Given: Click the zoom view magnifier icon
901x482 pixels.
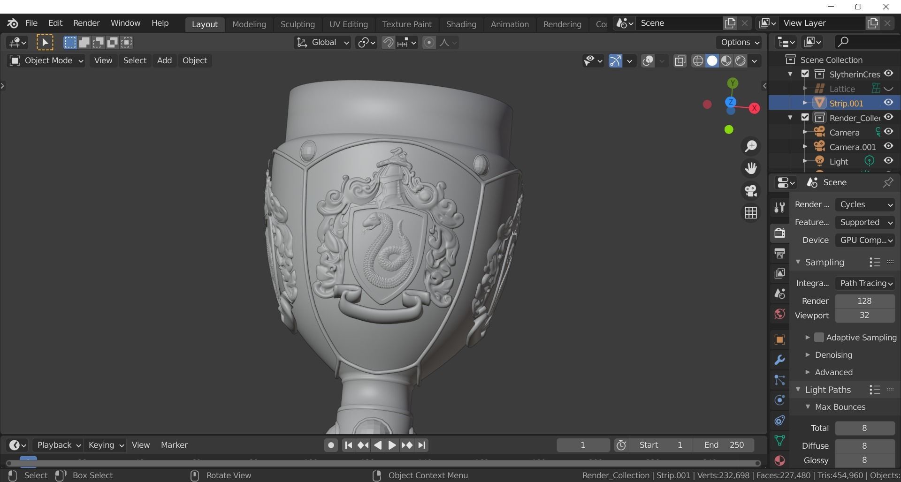Looking at the screenshot, I should pyautogui.click(x=751, y=146).
